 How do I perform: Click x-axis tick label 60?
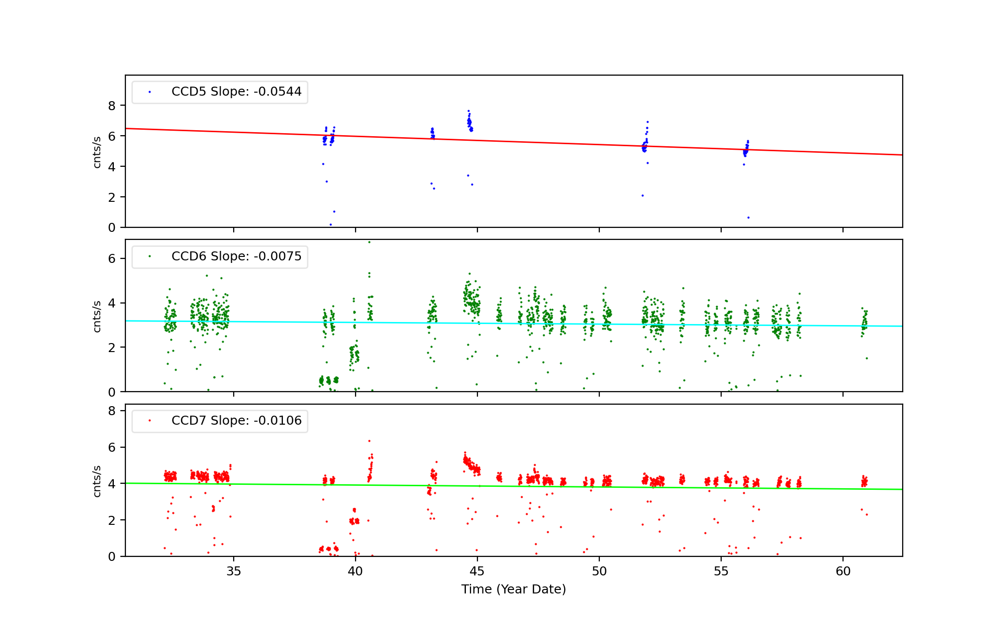[843, 571]
